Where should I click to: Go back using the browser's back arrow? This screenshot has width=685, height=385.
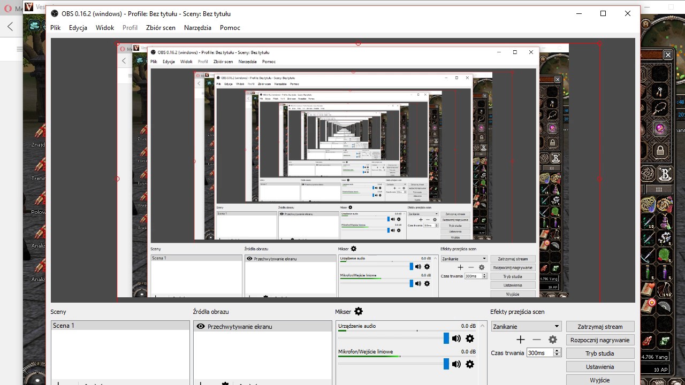(x=10, y=26)
